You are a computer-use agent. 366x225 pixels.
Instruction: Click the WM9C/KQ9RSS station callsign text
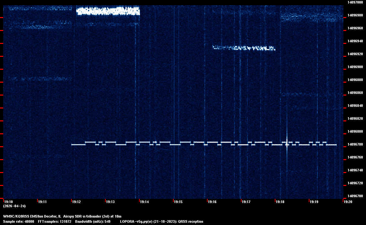[16, 216]
